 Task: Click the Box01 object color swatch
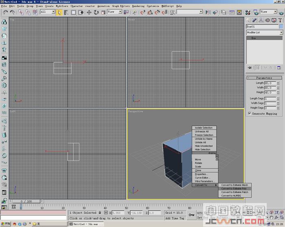[x=281, y=26]
